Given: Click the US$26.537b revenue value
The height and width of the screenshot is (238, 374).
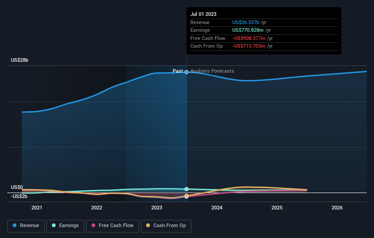Looking at the screenshot, I should pyautogui.click(x=246, y=22).
